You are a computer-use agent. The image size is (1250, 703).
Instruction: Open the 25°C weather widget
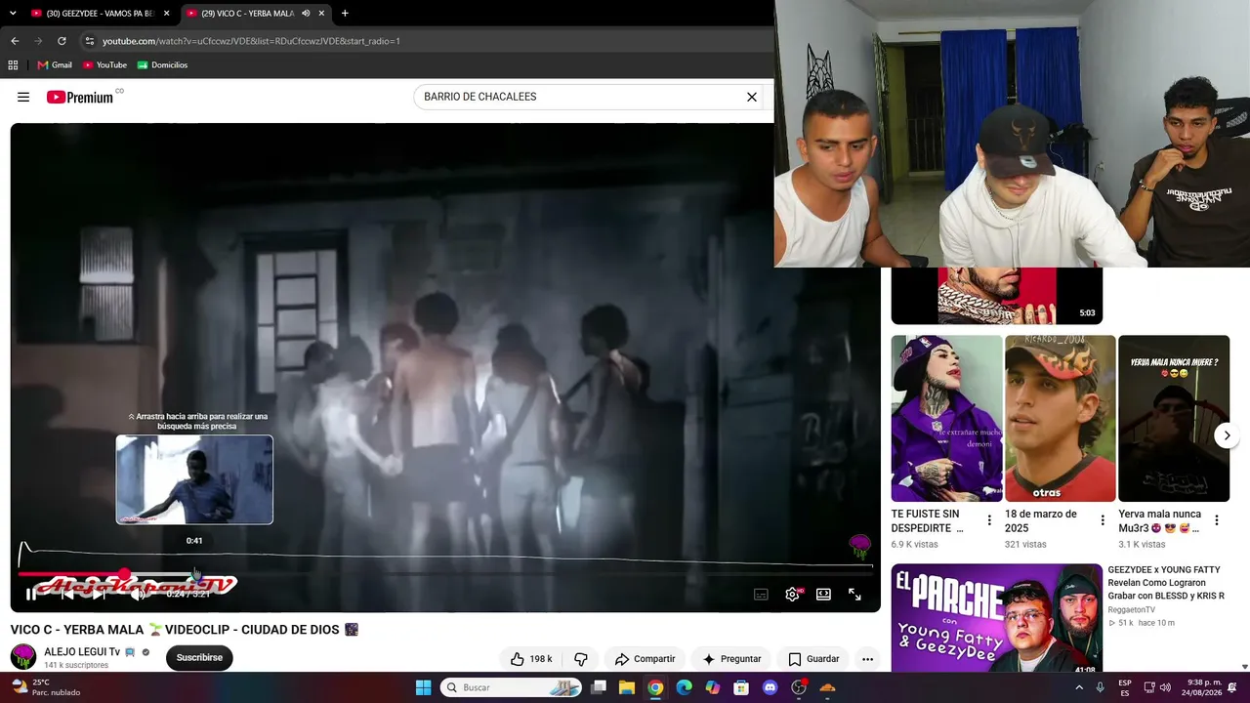[x=45, y=687]
